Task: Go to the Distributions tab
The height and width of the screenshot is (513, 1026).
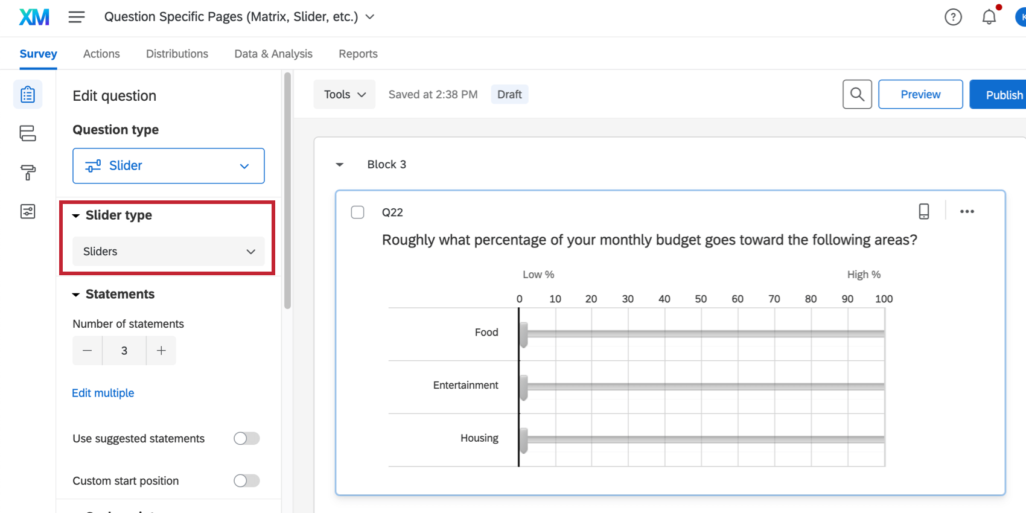Action: pyautogui.click(x=177, y=54)
